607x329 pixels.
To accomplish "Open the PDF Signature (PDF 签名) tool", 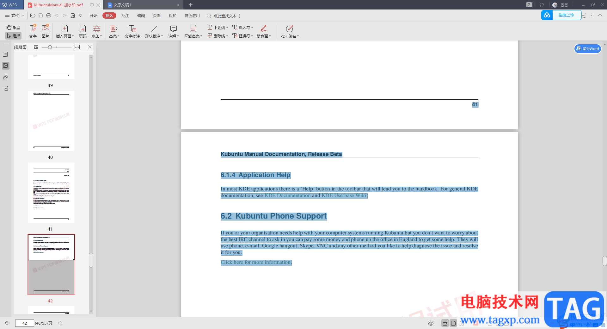I will click(x=290, y=31).
